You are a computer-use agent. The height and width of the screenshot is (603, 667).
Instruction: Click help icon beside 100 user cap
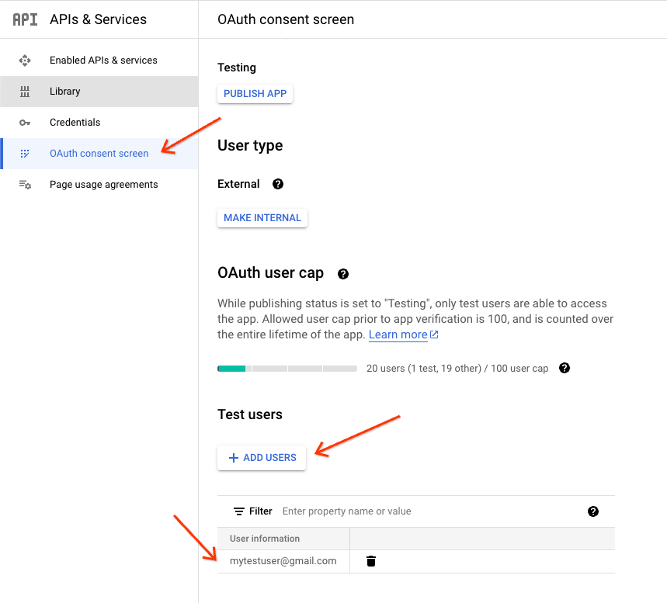coord(565,368)
